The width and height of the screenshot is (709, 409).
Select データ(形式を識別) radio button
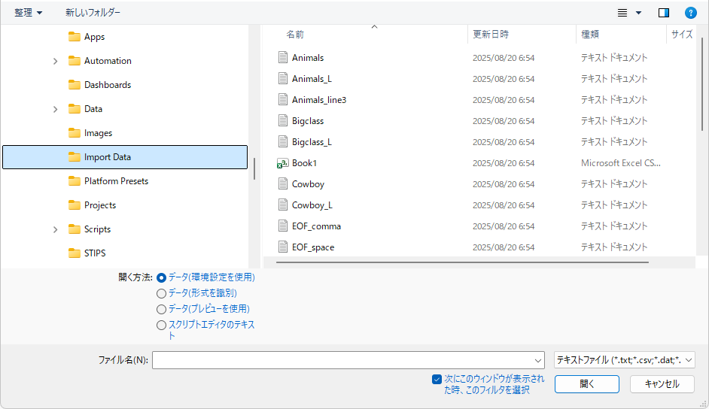[x=161, y=293]
